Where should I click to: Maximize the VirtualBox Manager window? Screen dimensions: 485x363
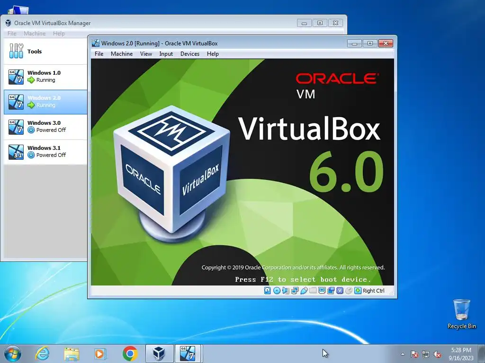(x=320, y=23)
